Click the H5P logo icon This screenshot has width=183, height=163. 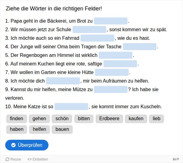tap(176, 159)
